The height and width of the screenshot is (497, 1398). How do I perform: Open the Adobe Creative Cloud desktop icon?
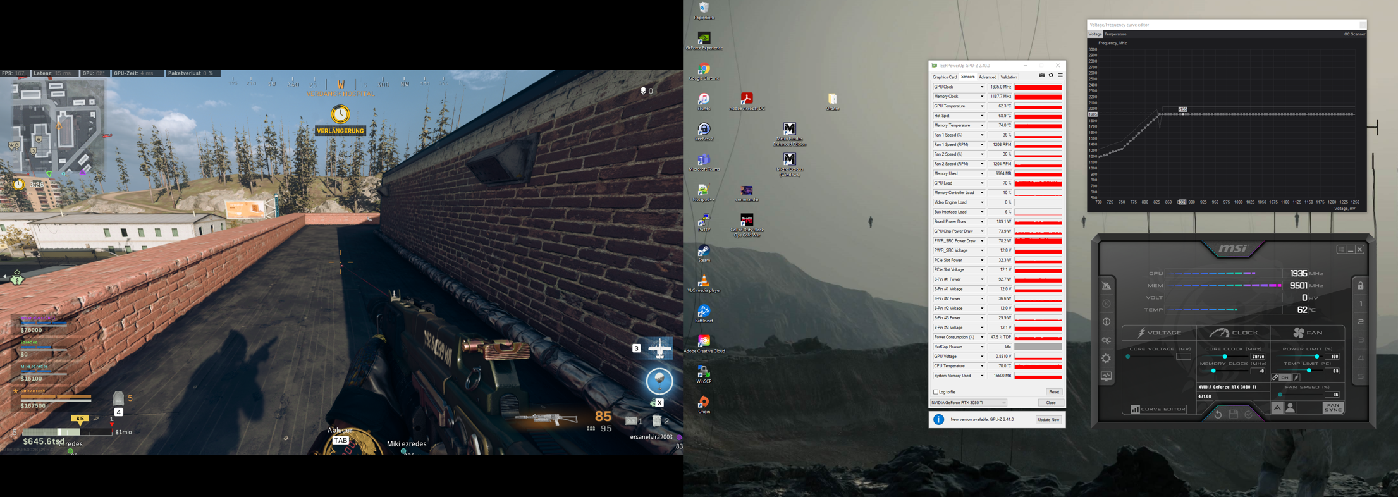click(704, 345)
